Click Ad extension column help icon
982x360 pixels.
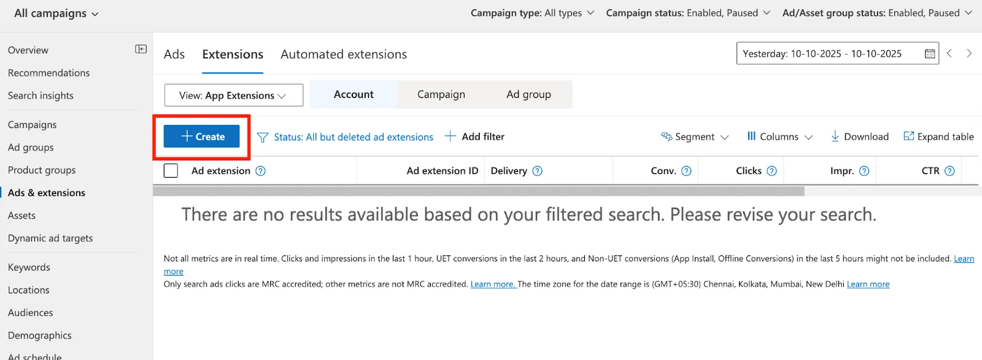(260, 171)
